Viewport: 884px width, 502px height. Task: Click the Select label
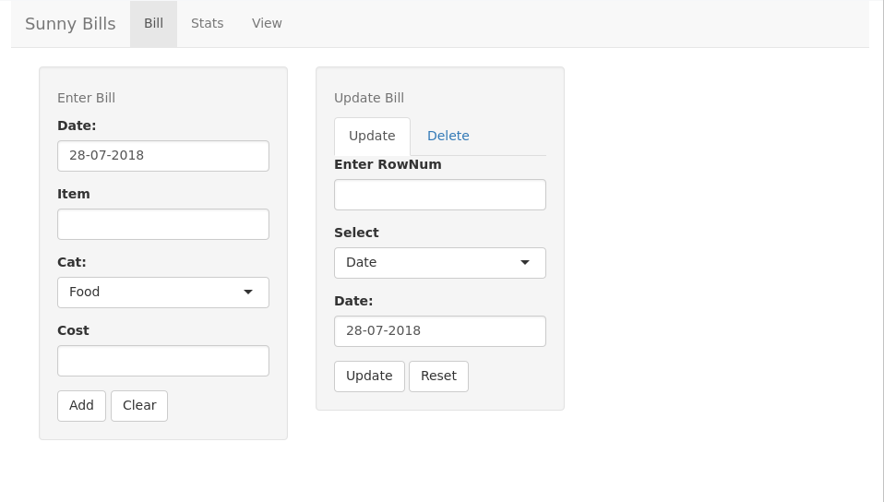click(356, 233)
